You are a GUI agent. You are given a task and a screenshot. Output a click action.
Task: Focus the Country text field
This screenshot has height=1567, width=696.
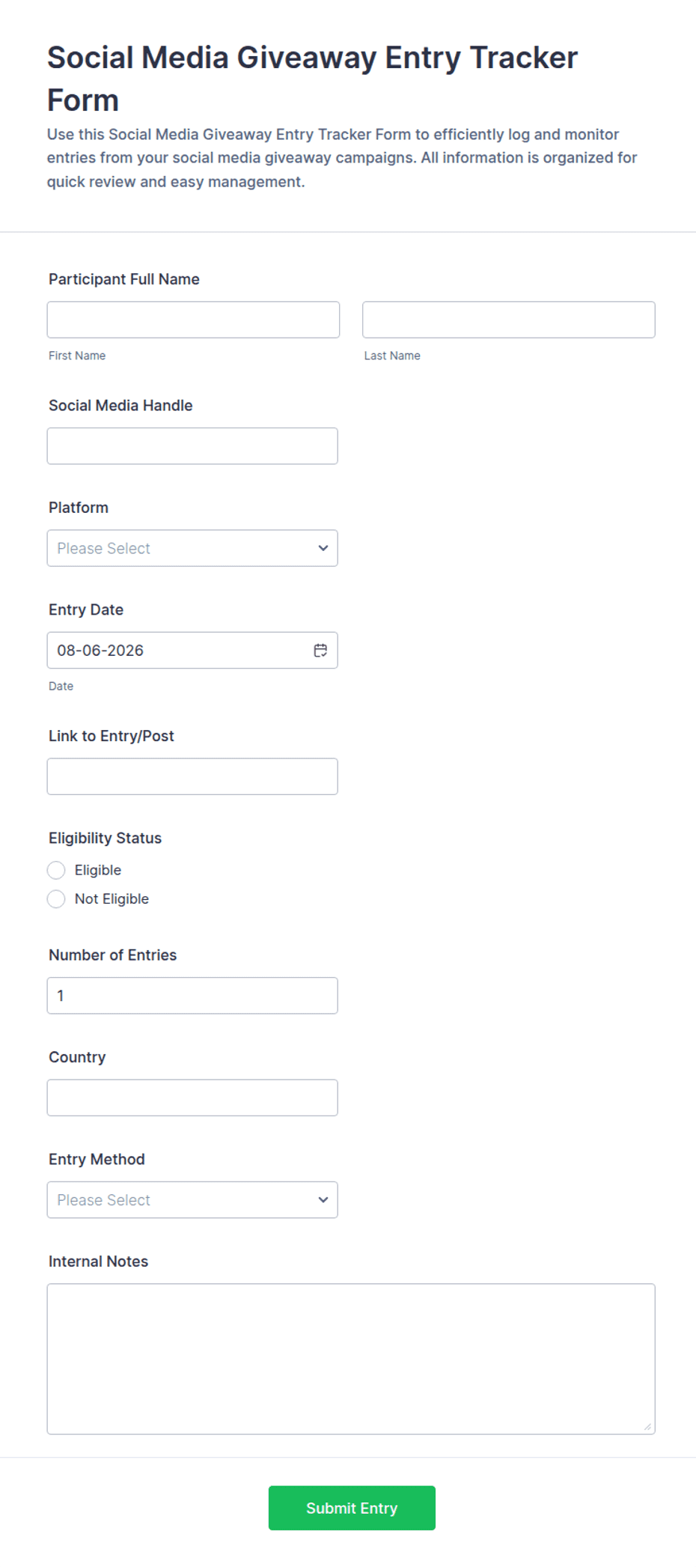pyautogui.click(x=192, y=1098)
